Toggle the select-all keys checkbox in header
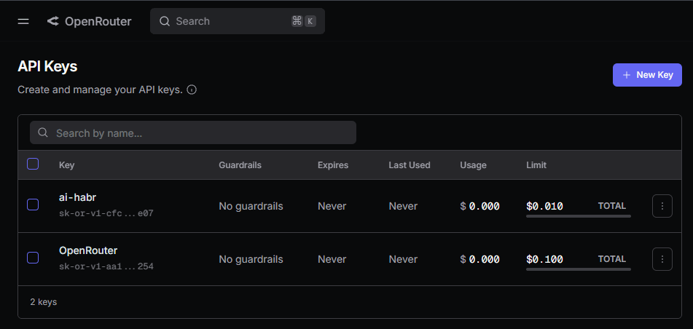The height and width of the screenshot is (329, 693). (33, 164)
